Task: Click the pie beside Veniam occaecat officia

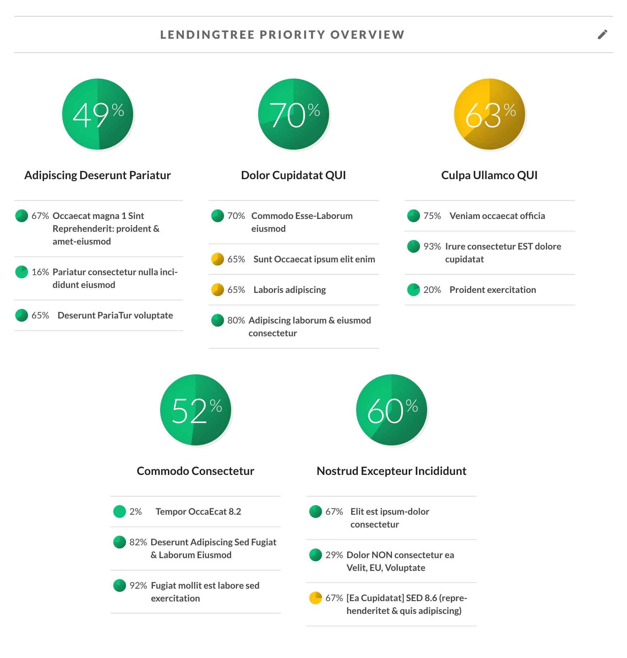Action: click(413, 216)
